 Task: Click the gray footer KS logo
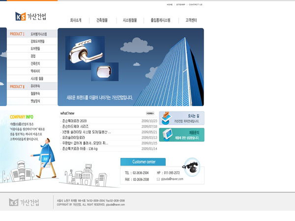tap(24, 202)
